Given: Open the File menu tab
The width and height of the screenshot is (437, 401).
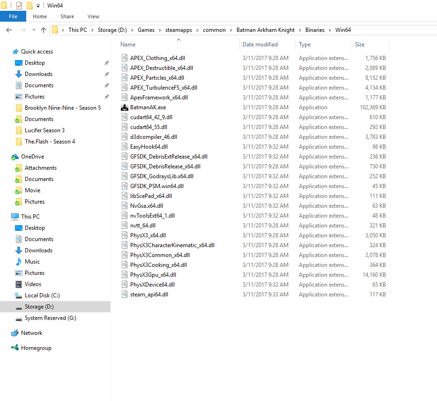Looking at the screenshot, I should click(13, 16).
